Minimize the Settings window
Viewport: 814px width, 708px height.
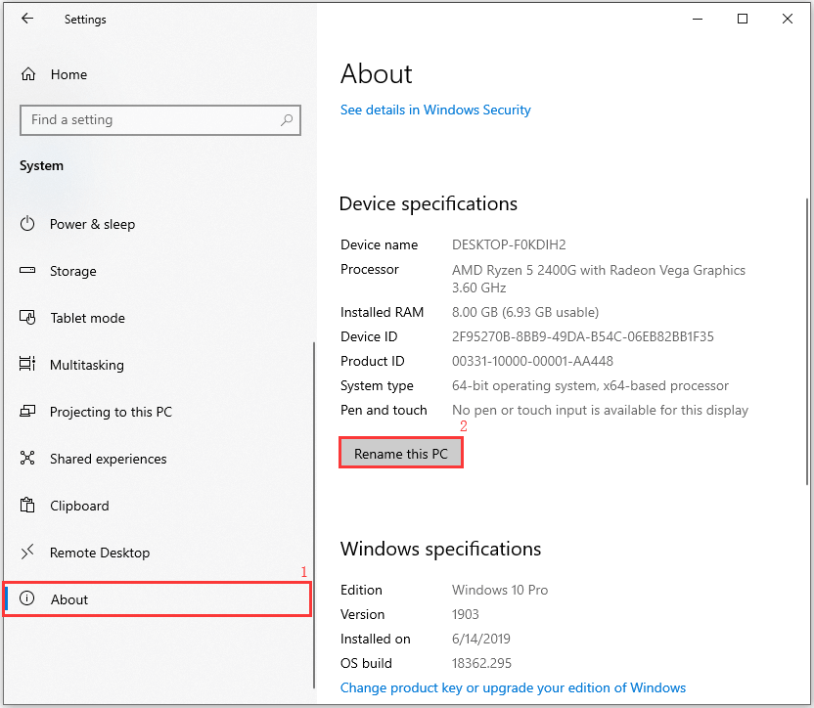pos(698,20)
